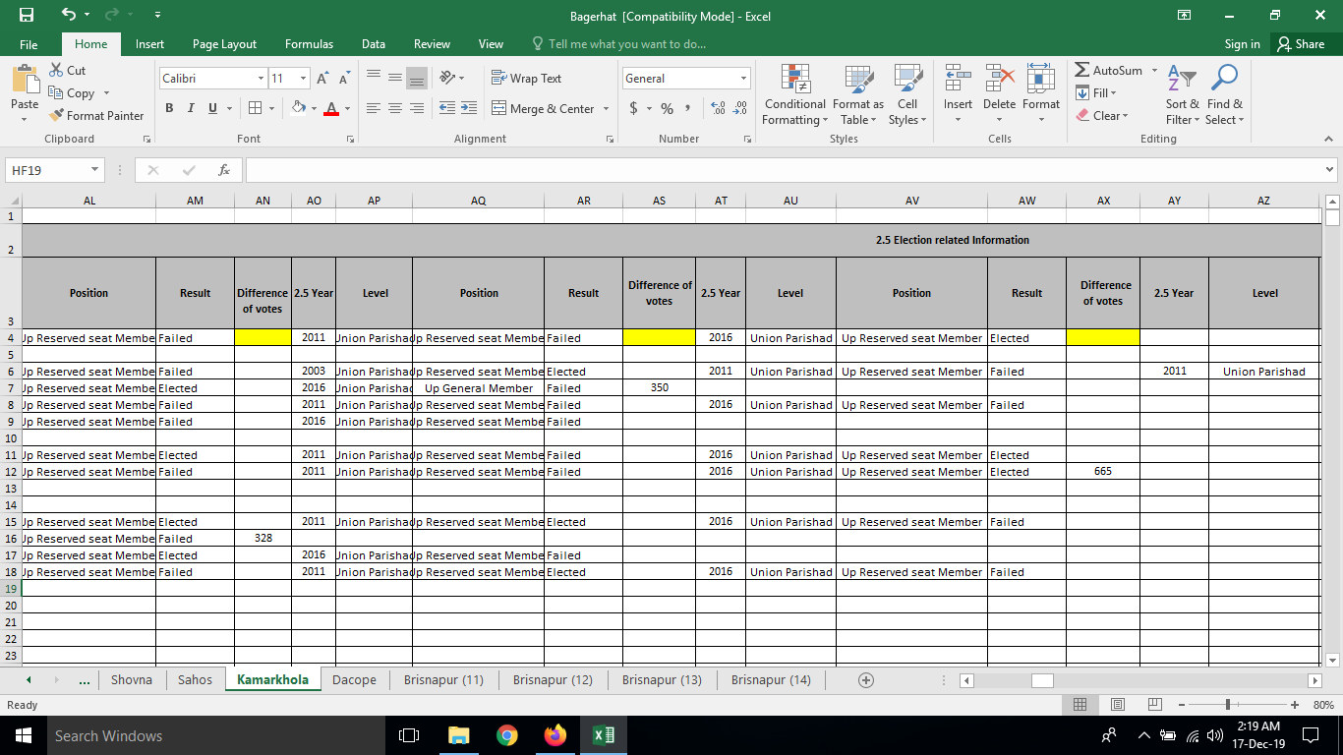
Task: Click the AutoSum sigma icon
Action: click(x=1082, y=71)
